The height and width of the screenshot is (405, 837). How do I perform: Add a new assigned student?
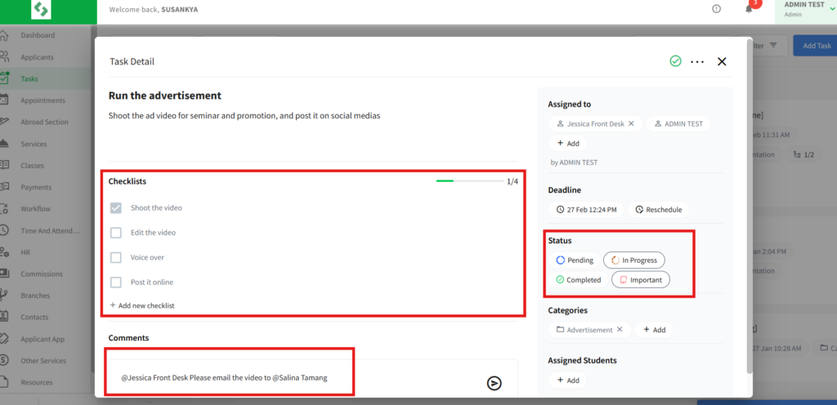point(568,381)
